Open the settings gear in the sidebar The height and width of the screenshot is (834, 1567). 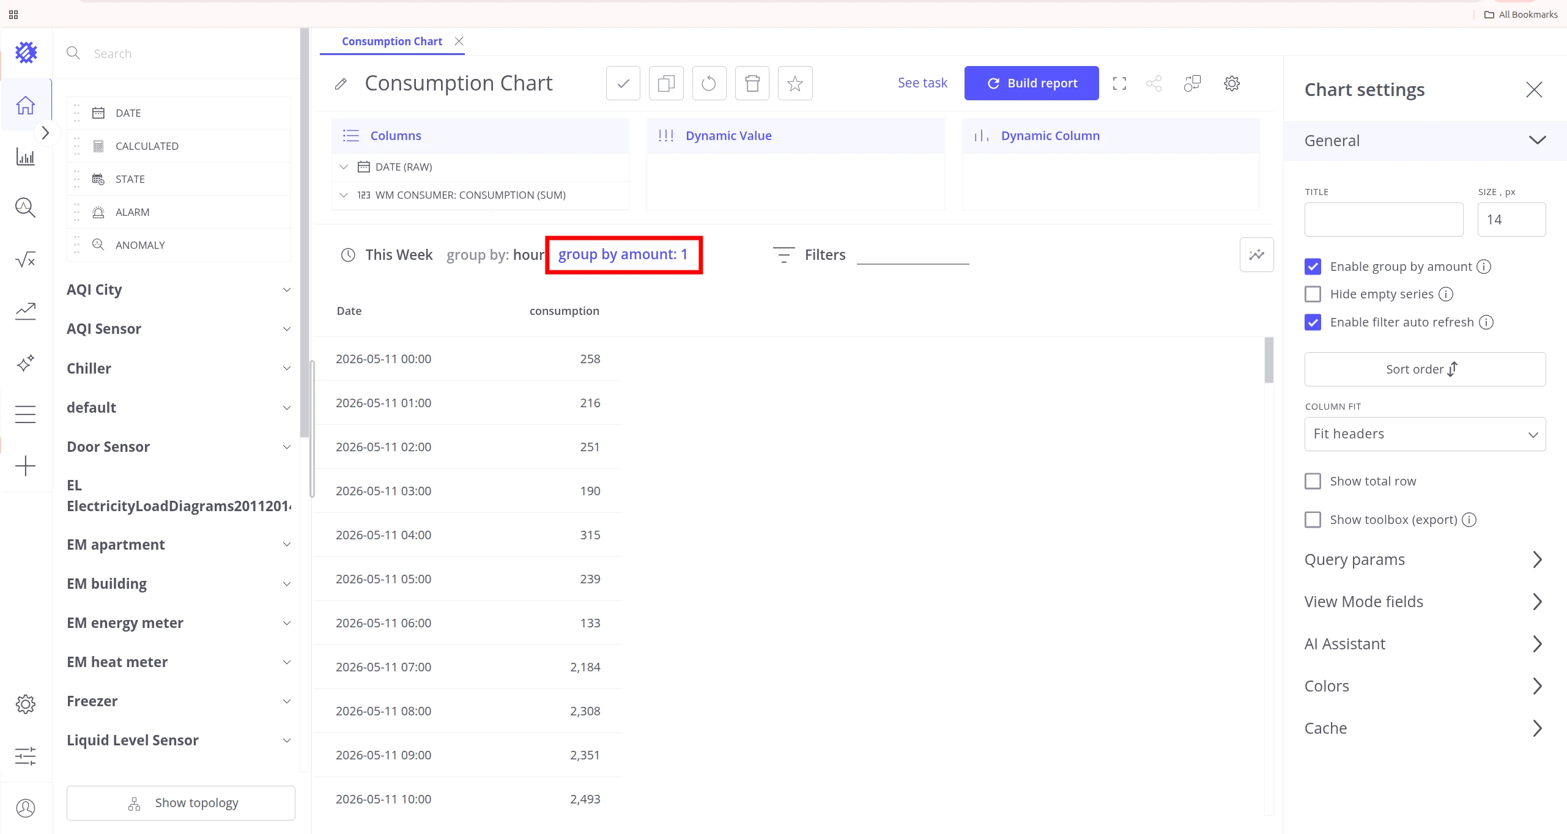(x=25, y=704)
